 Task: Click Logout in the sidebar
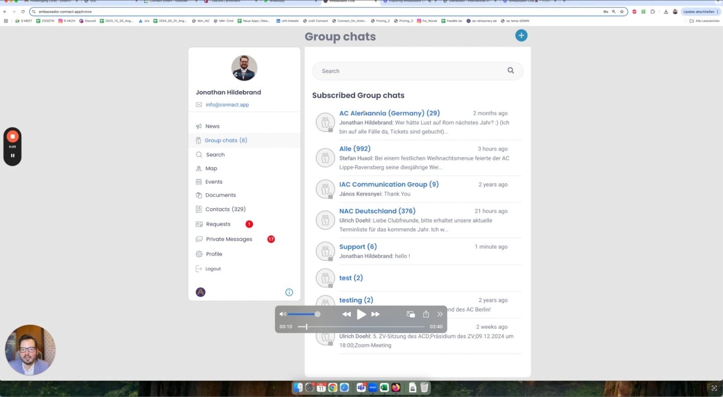pyautogui.click(x=213, y=269)
